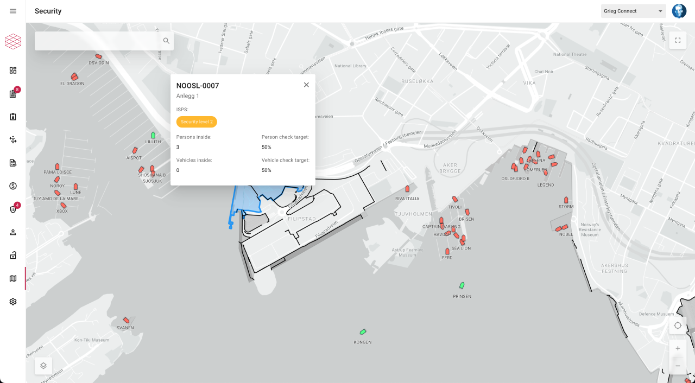
Task: Open the map view sidebar icon
Action: 13,278
